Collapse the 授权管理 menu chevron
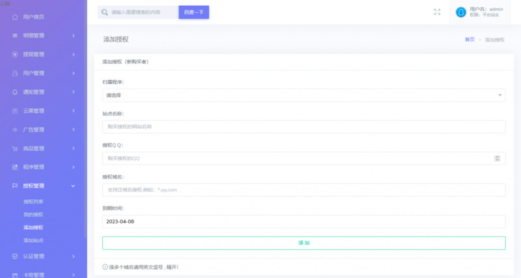The height and width of the screenshot is (278, 521). [x=74, y=186]
